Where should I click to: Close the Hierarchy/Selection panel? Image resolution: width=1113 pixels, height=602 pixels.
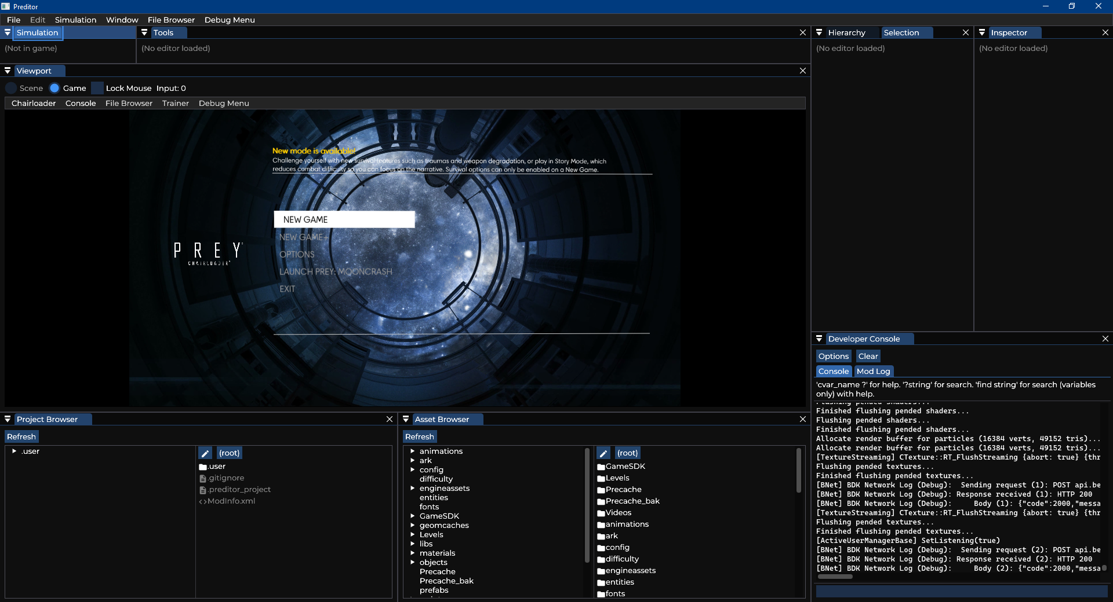click(966, 32)
